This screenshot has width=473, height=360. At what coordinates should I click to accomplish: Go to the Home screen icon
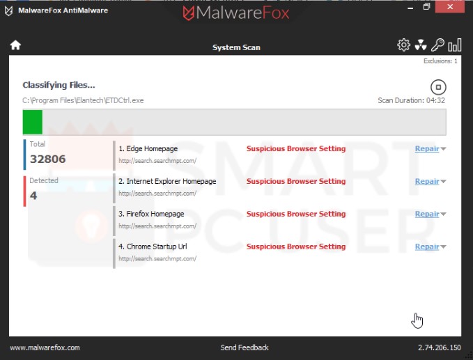tap(15, 45)
